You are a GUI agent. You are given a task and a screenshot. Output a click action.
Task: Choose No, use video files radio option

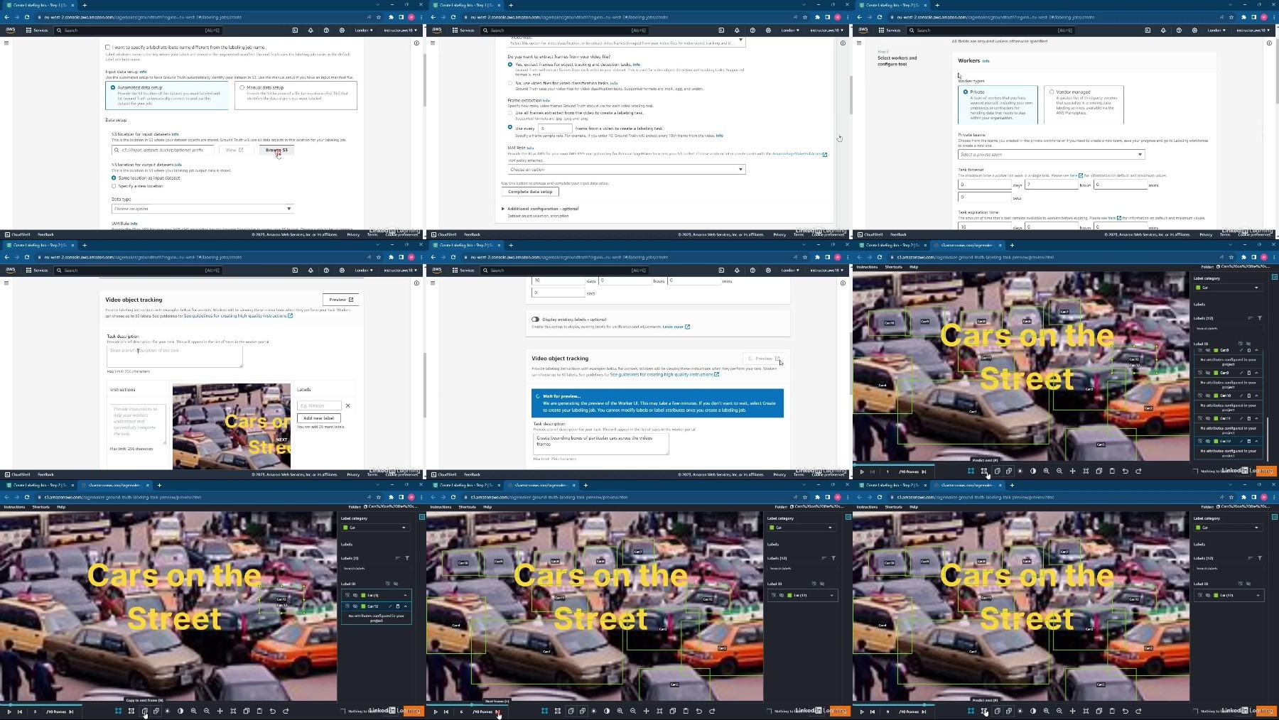(510, 83)
